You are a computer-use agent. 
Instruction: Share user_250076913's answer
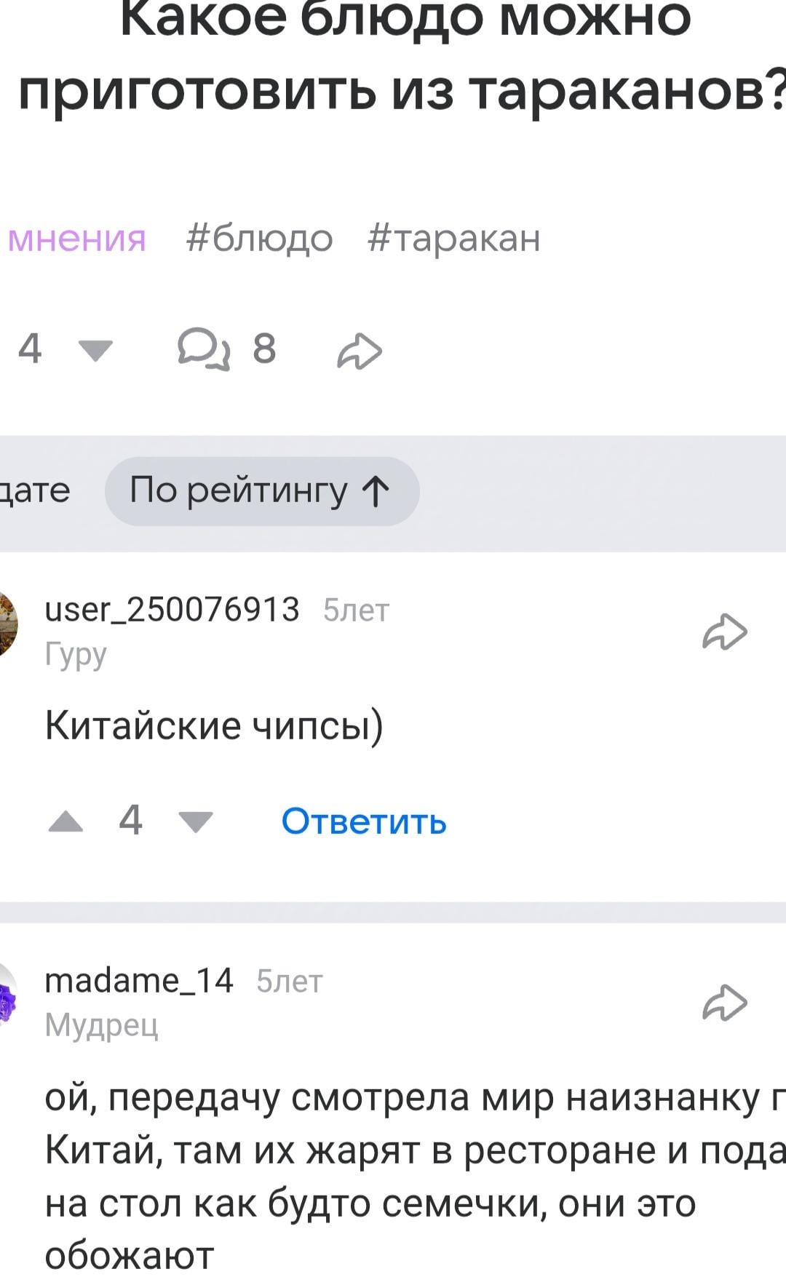[724, 632]
